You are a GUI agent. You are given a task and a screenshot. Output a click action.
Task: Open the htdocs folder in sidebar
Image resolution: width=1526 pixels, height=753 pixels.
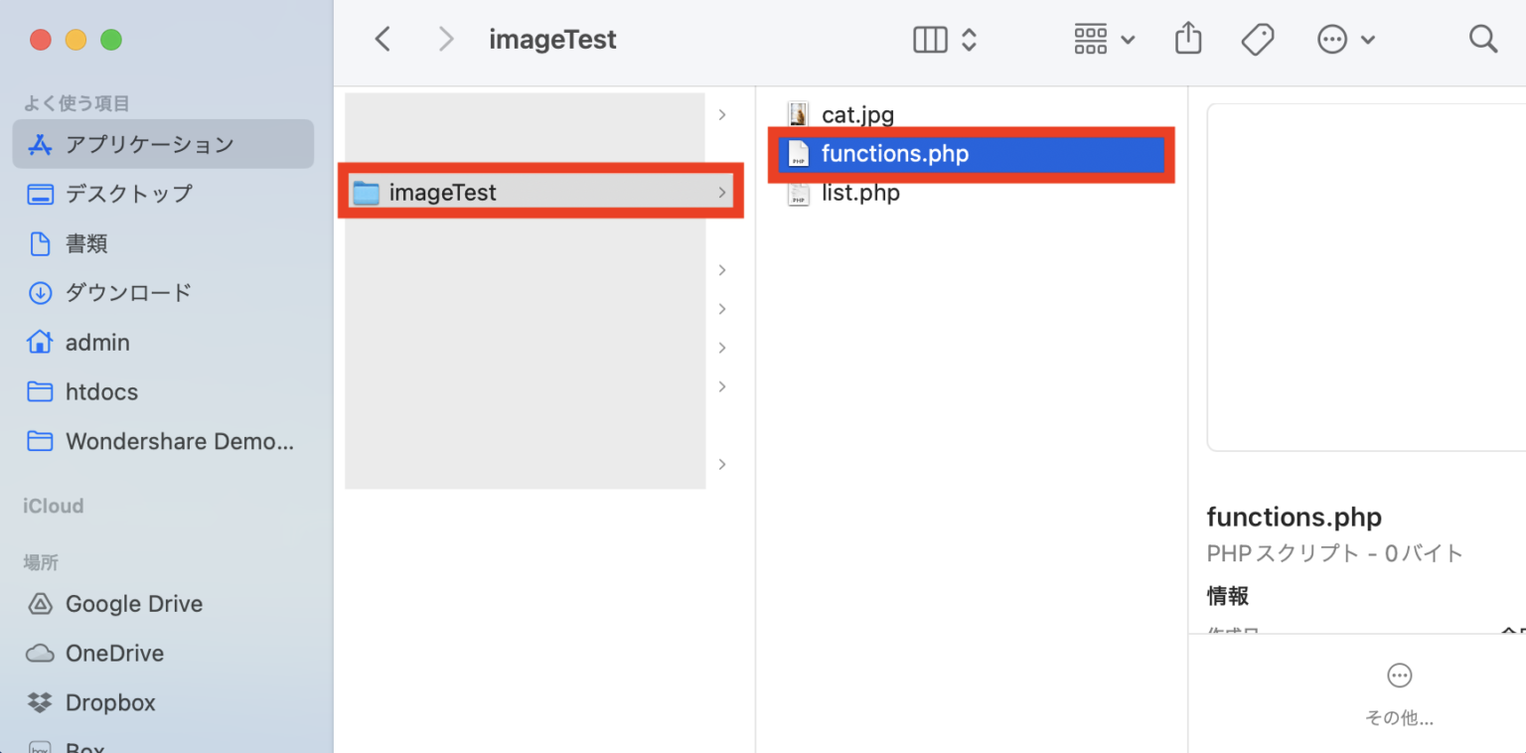[x=101, y=392]
